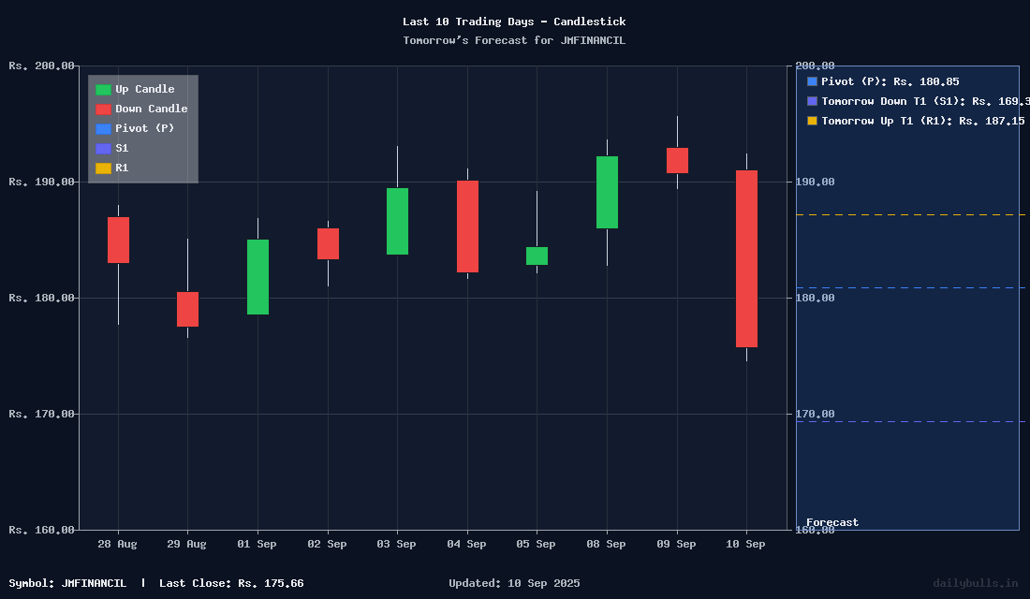
Task: Click the 'Up Candle' legend label
Action: (145, 89)
